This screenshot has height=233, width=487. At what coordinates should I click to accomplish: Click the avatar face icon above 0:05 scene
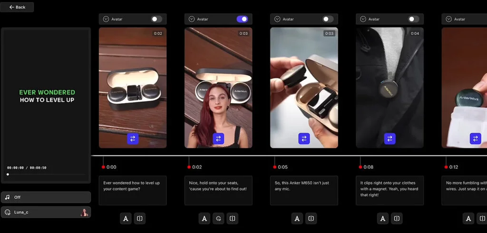point(277,19)
